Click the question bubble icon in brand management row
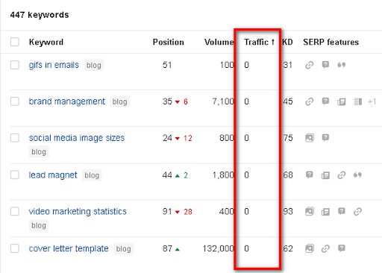The height and width of the screenshot is (273, 382). [325, 101]
